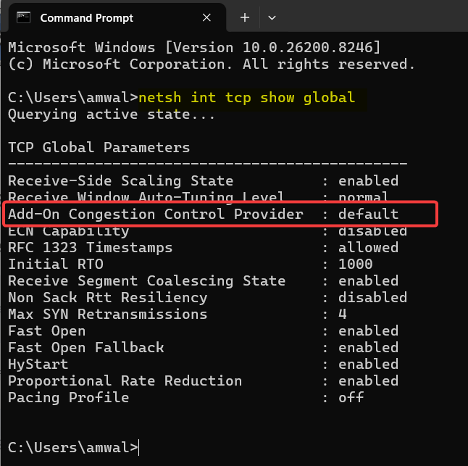Click the "netsh int tcp show global" command text

(246, 97)
